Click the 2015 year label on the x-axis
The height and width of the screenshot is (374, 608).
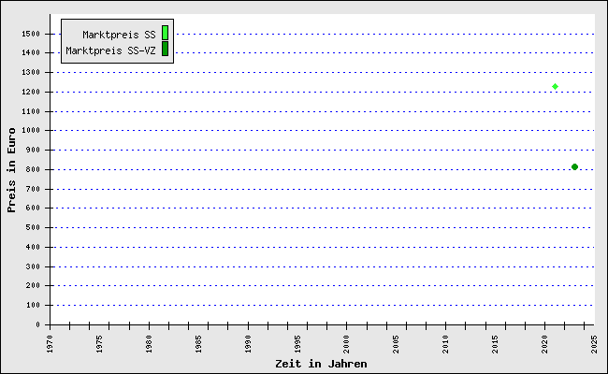(495, 344)
